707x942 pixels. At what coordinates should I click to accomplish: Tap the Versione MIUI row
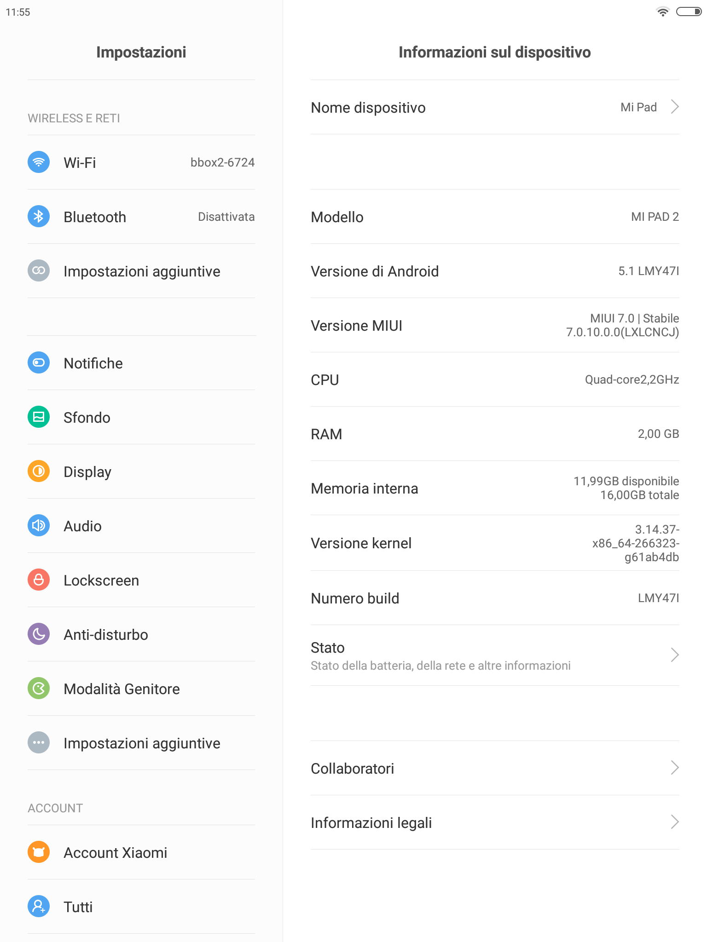click(495, 325)
